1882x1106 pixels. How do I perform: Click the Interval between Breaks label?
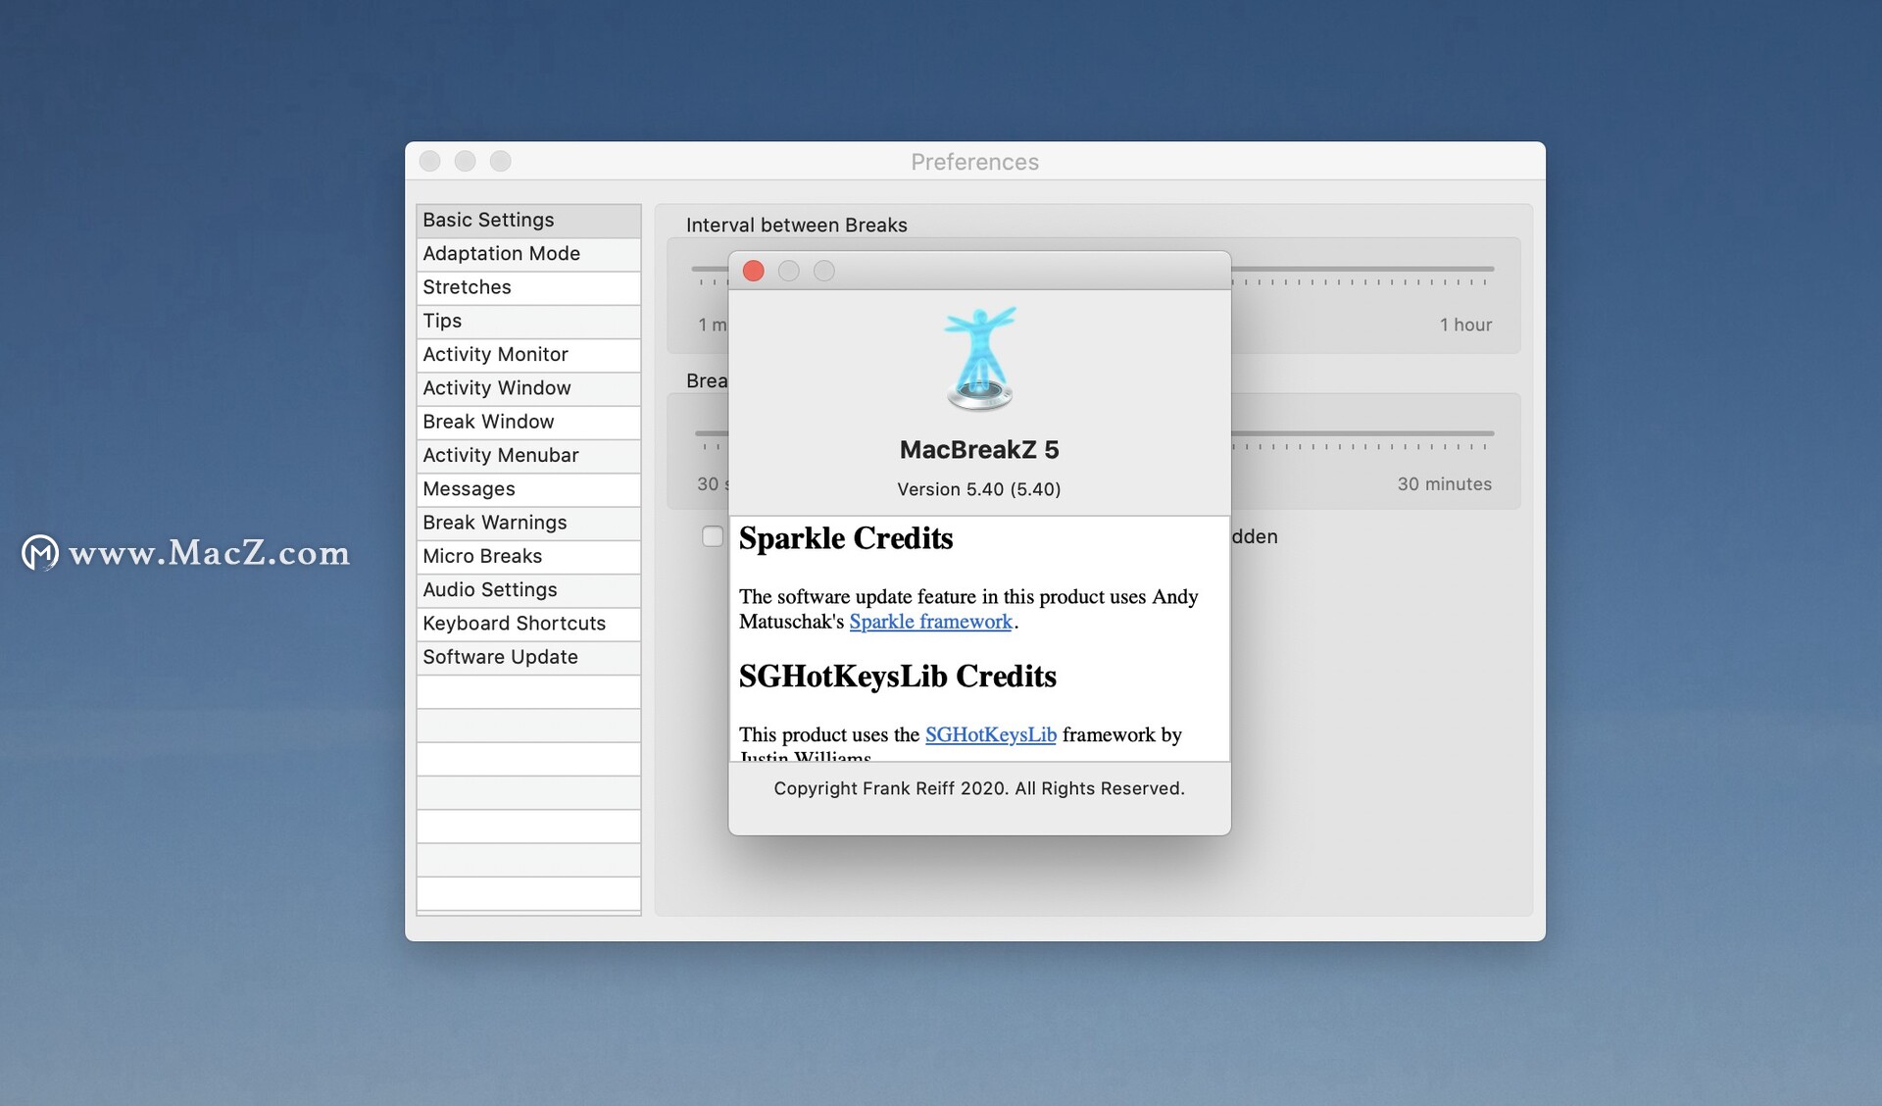coord(797,226)
